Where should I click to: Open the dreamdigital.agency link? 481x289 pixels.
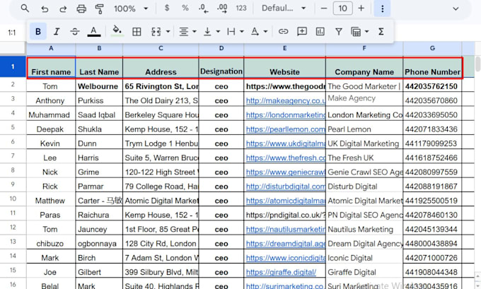point(286,244)
